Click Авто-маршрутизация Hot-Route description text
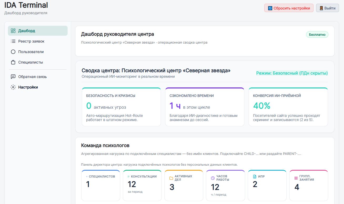Image resolution: width=344 pixels, height=204 pixels. [114, 118]
